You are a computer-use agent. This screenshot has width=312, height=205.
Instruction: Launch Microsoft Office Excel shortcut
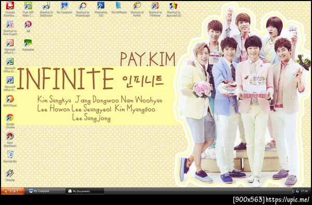(10, 65)
